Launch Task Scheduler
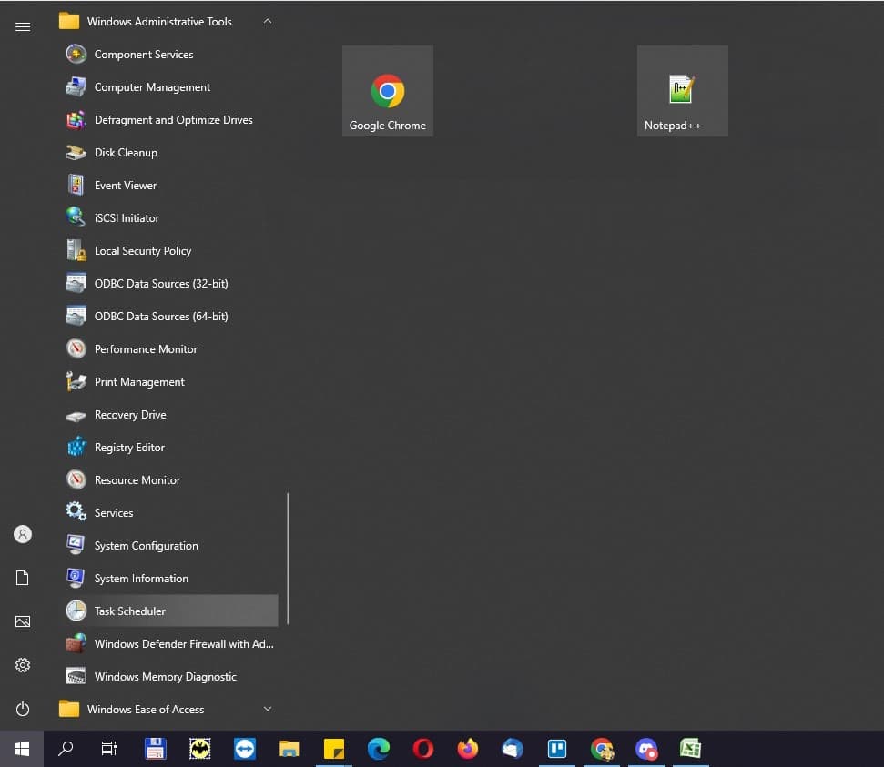884x767 pixels. click(x=168, y=611)
